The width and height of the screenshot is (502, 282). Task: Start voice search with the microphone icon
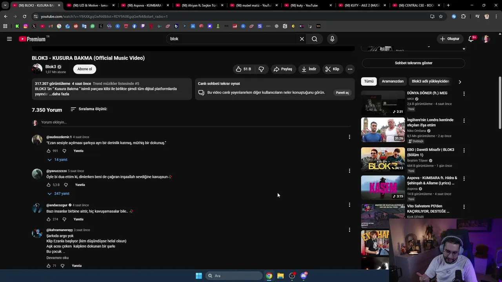click(x=332, y=39)
